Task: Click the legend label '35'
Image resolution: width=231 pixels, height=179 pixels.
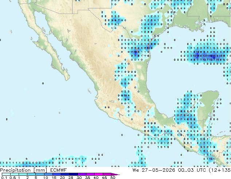Action: coord(87,178)
